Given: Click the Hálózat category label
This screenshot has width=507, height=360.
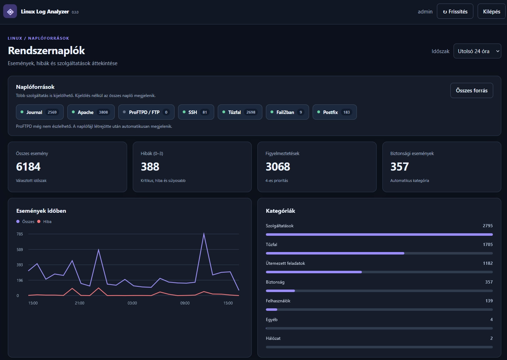Looking at the screenshot, I should [273, 338].
